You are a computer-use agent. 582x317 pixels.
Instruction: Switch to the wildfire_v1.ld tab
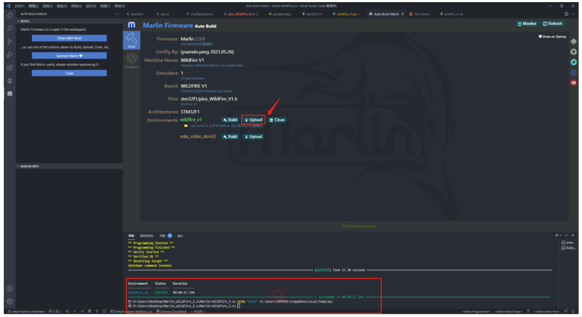(x=453, y=14)
